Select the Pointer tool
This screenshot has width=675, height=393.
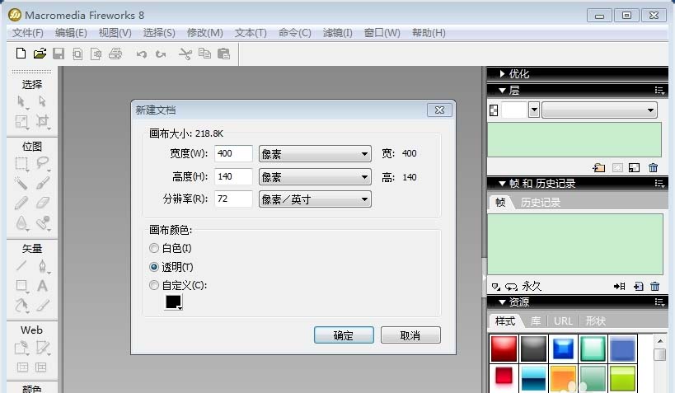[21, 101]
